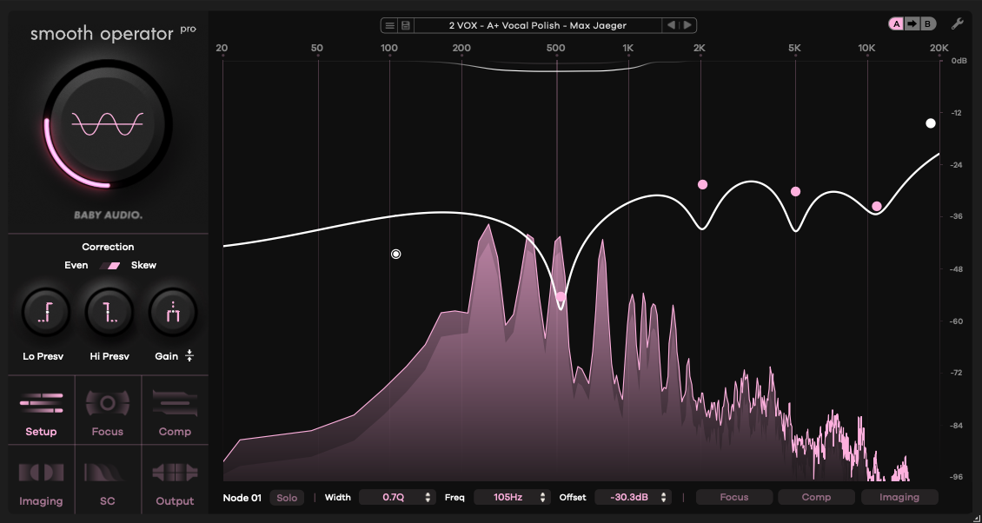Screen dimensions: 982x523
Task: Select the pink node near 10K
Action: [877, 206]
